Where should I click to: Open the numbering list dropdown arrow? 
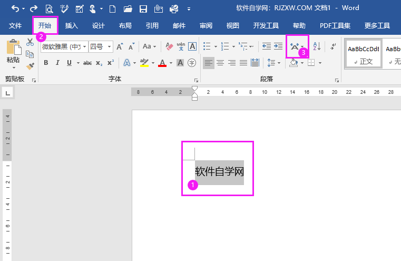point(233,46)
